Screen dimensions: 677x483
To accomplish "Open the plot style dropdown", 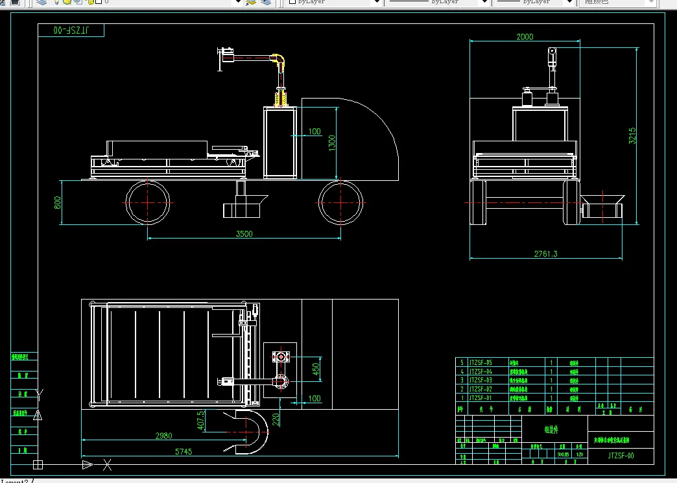I will pos(619,2).
